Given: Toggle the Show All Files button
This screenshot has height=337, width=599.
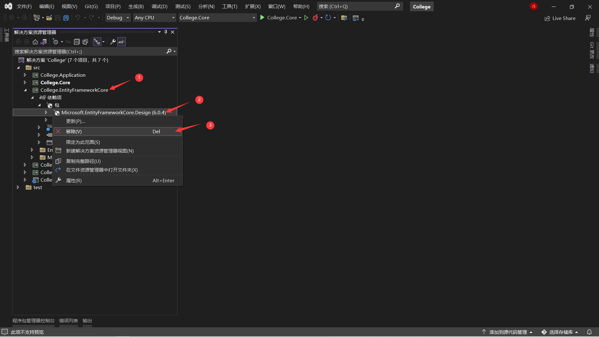Looking at the screenshot, I should pyautogui.click(x=85, y=42).
